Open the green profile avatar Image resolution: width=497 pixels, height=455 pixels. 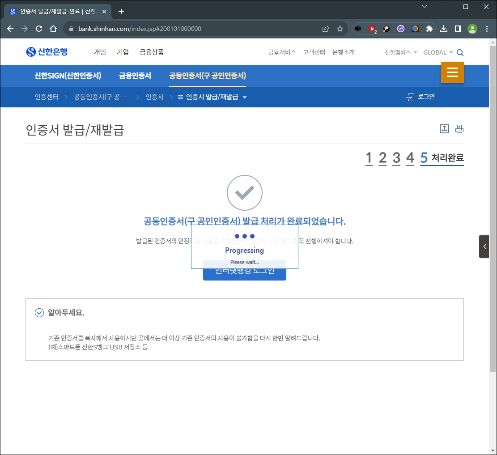click(x=472, y=29)
